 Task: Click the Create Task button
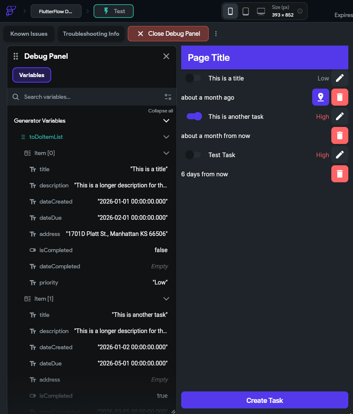pos(265,400)
